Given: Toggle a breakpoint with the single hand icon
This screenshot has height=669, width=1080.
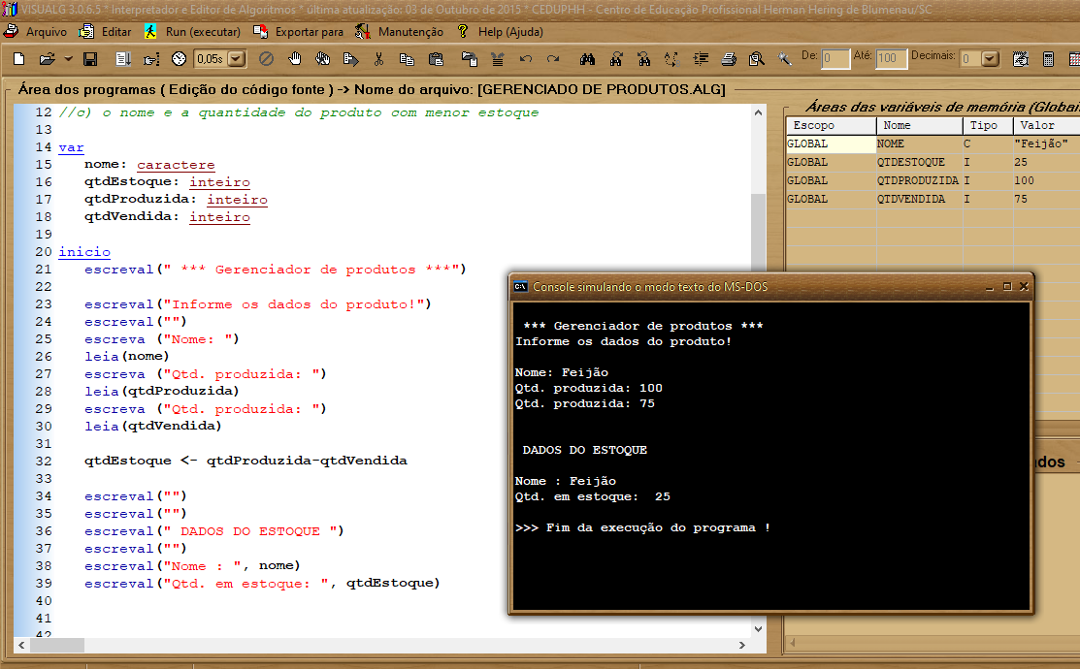Looking at the screenshot, I should 295,59.
